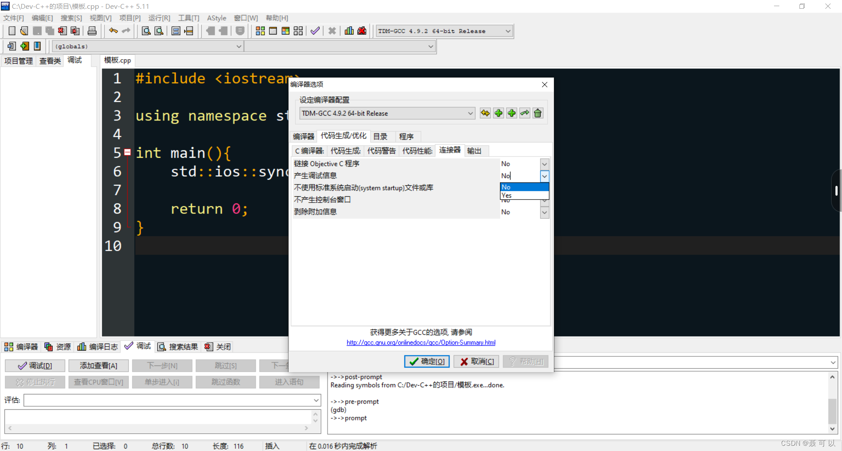The width and height of the screenshot is (842, 451).
Task: Rename compiler set using yellow double-plus icon
Action: tap(485, 113)
